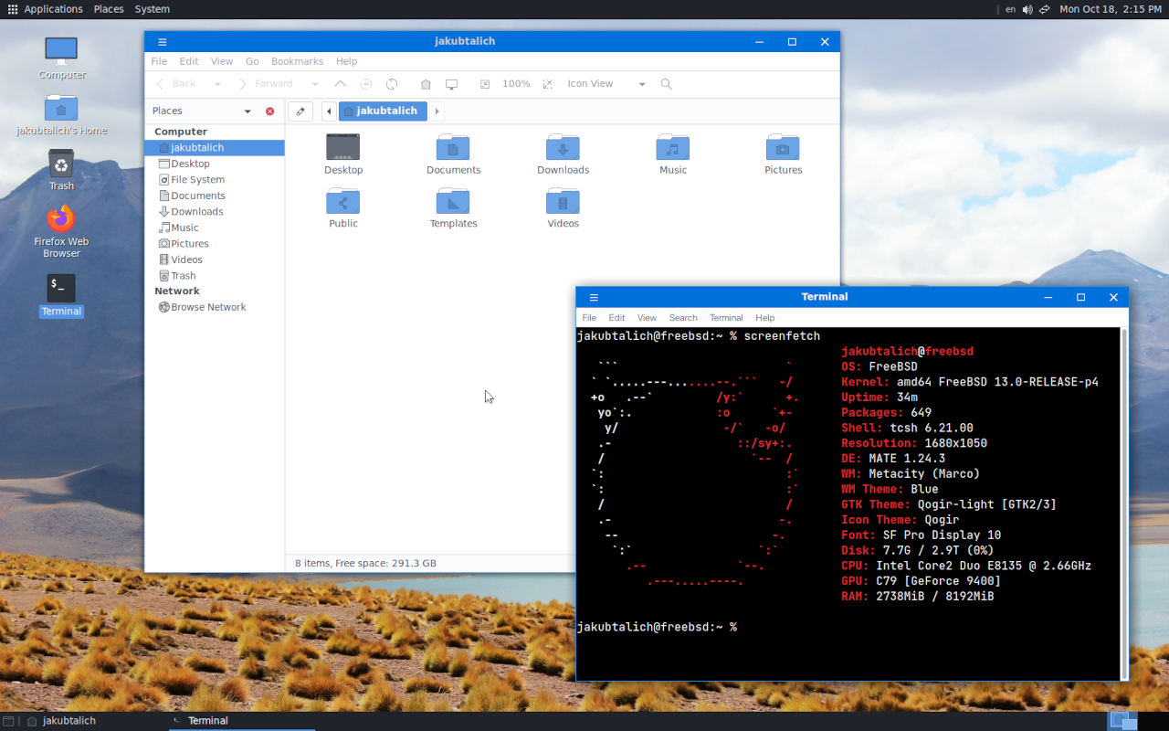The image size is (1169, 731).
Task: Open the Edit menu in file manager
Action: tap(189, 61)
